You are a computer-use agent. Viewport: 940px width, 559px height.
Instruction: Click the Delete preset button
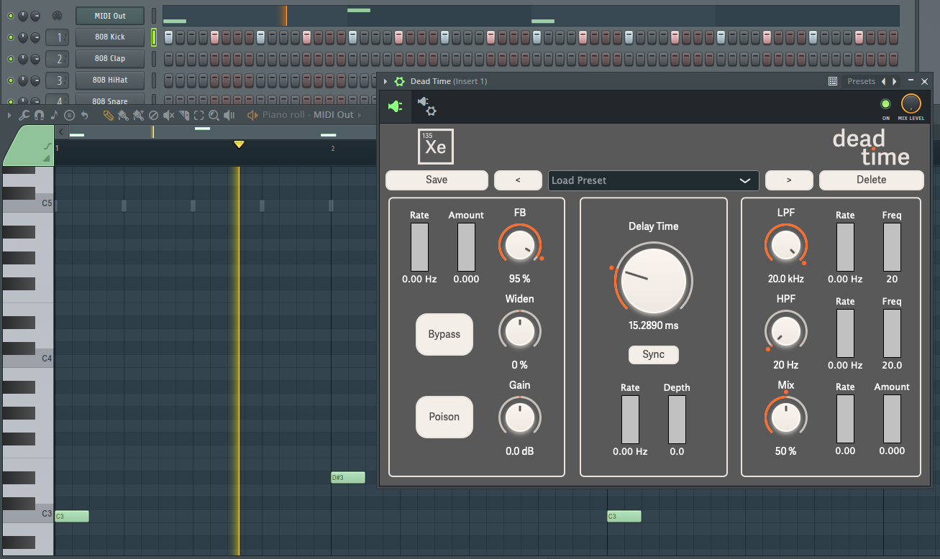[x=872, y=180]
